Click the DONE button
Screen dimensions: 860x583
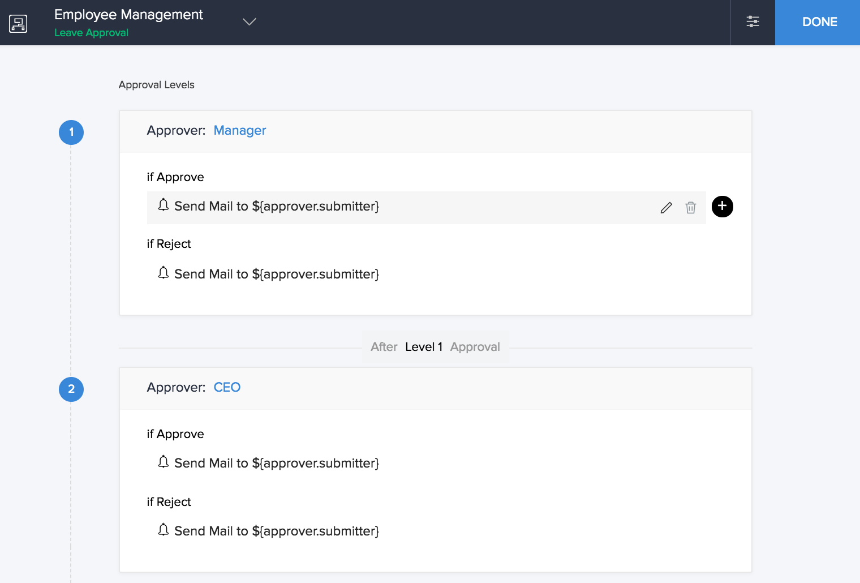[818, 23]
